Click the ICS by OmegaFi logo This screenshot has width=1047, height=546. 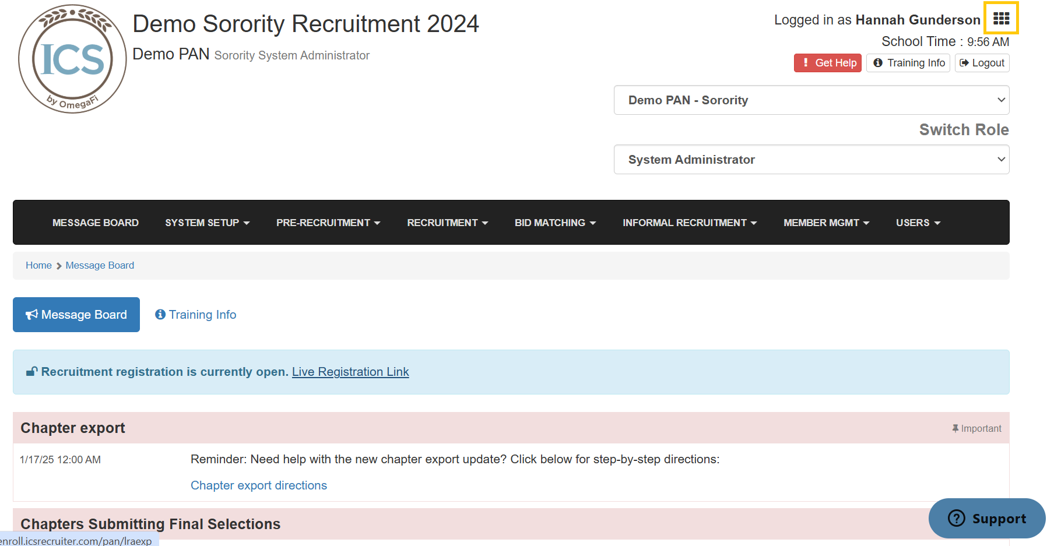[x=72, y=59]
